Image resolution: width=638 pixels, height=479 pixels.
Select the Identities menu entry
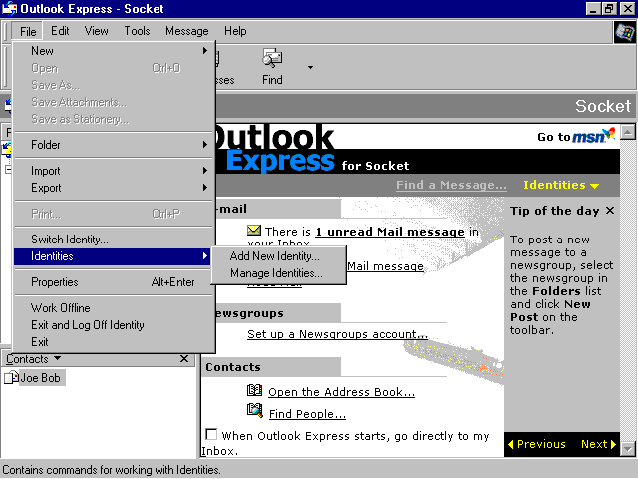pyautogui.click(x=113, y=256)
